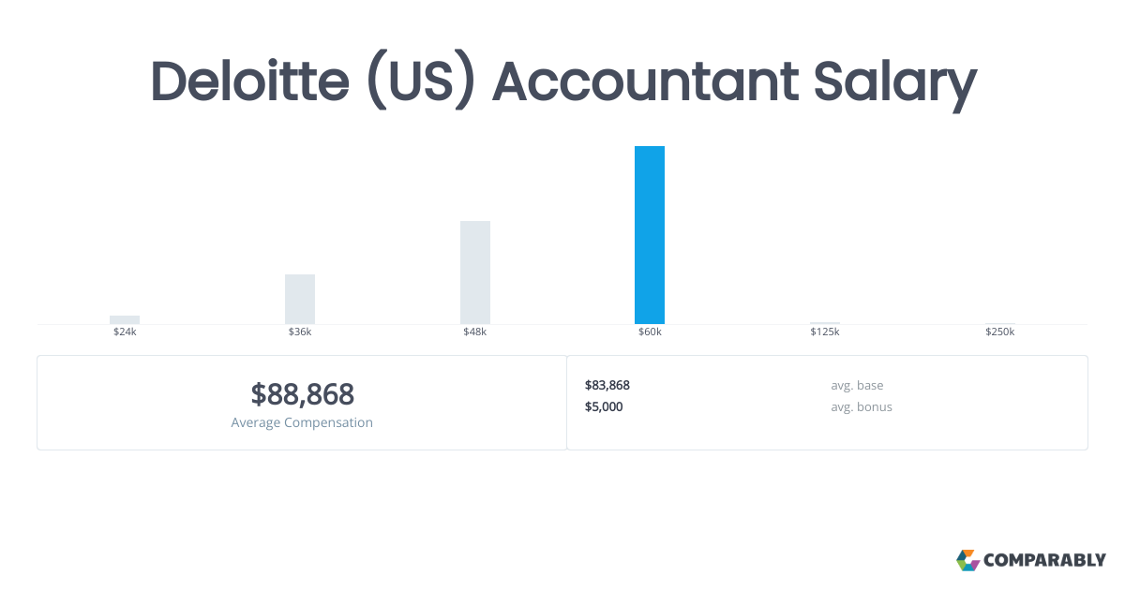
Task: Open the COMPARABLY wordmark link
Action: tap(1044, 561)
